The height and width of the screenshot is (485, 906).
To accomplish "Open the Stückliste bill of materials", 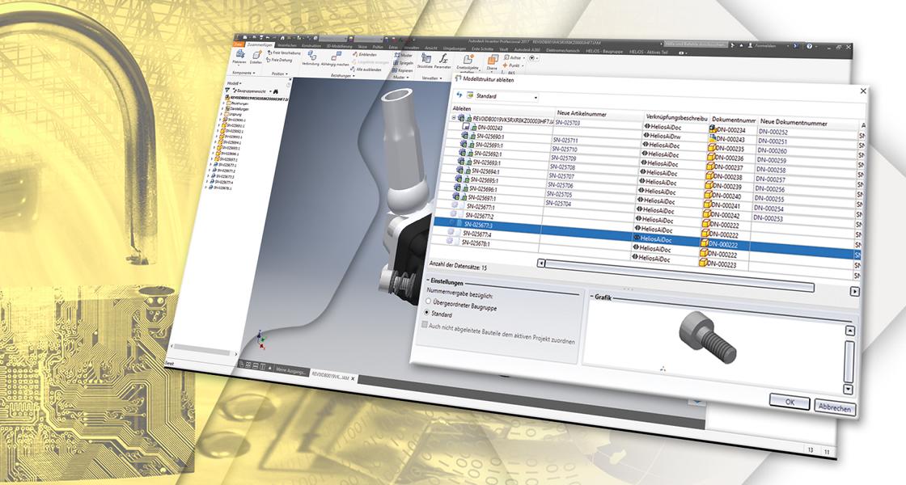I will coord(425,61).
